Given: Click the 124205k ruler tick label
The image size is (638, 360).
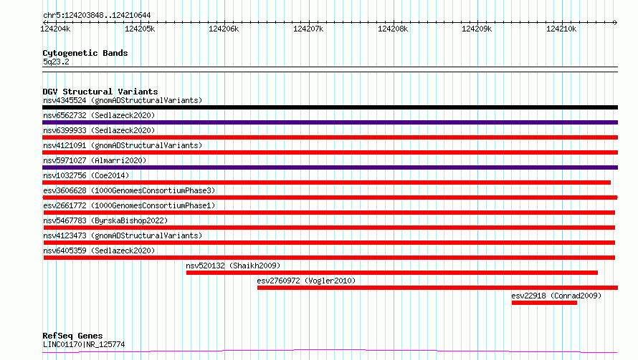Looking at the screenshot, I should click(x=140, y=29).
